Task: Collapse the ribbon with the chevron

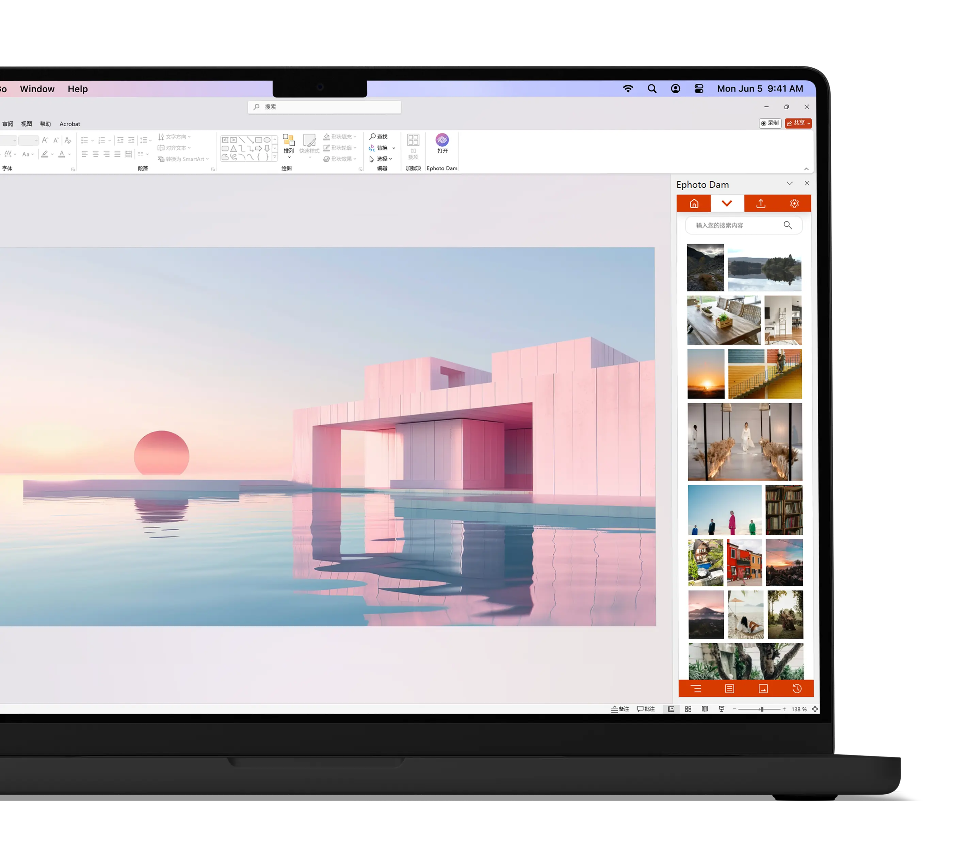Action: coord(806,169)
